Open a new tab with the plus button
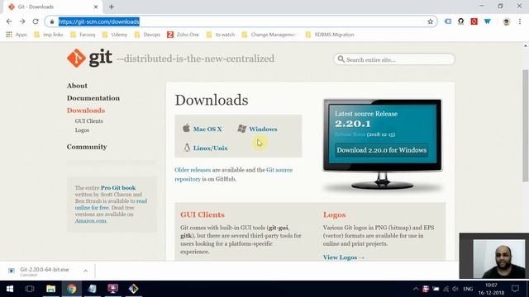This screenshot has height=297, width=529. point(112,7)
